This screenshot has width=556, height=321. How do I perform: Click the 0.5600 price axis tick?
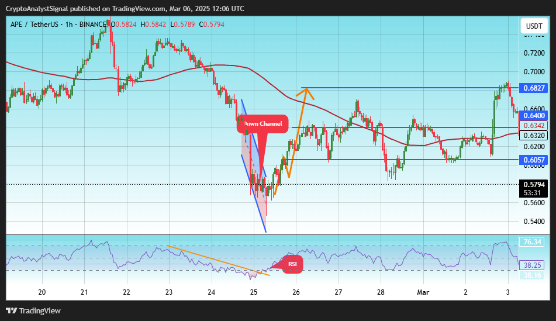(x=534, y=203)
